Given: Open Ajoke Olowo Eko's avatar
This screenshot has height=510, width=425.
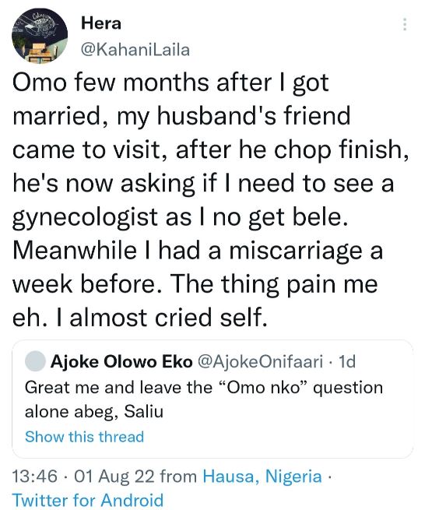Looking at the screenshot, I should (35, 361).
